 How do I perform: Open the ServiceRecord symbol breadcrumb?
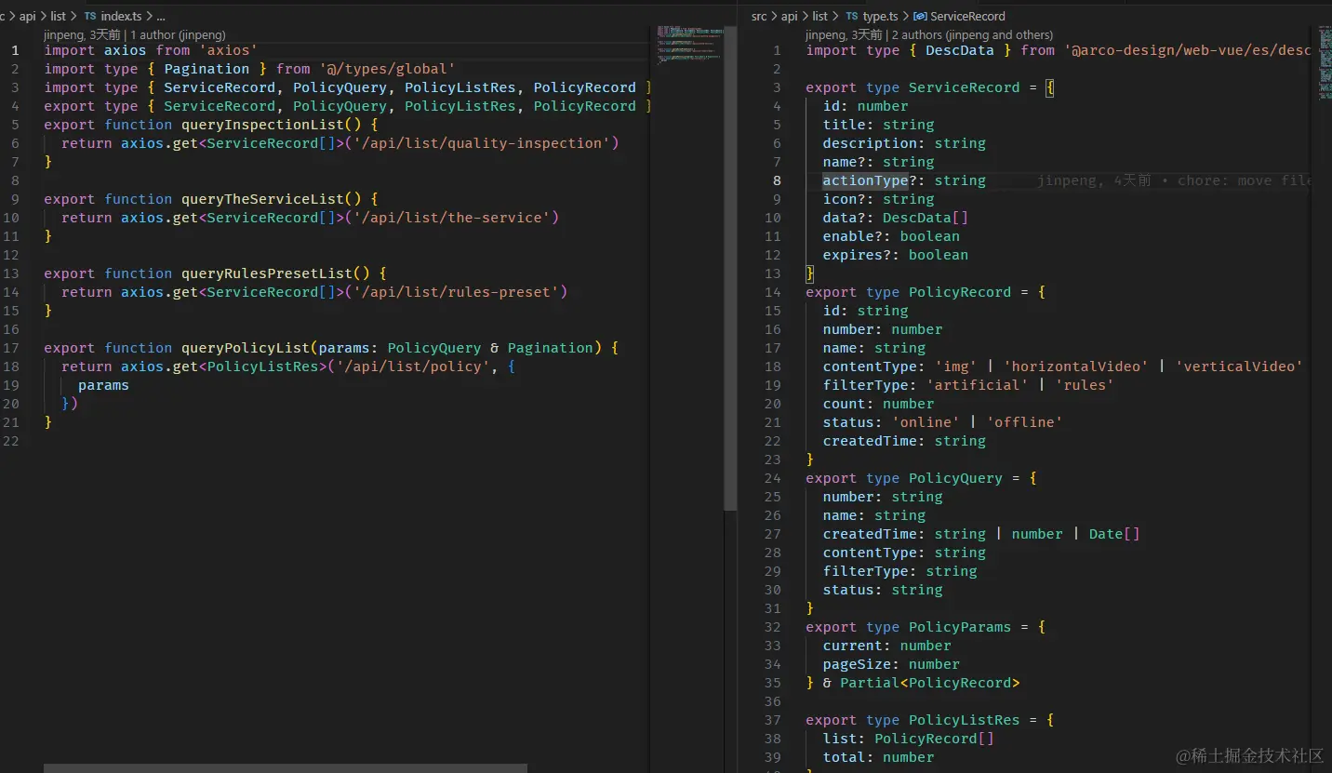[967, 16]
